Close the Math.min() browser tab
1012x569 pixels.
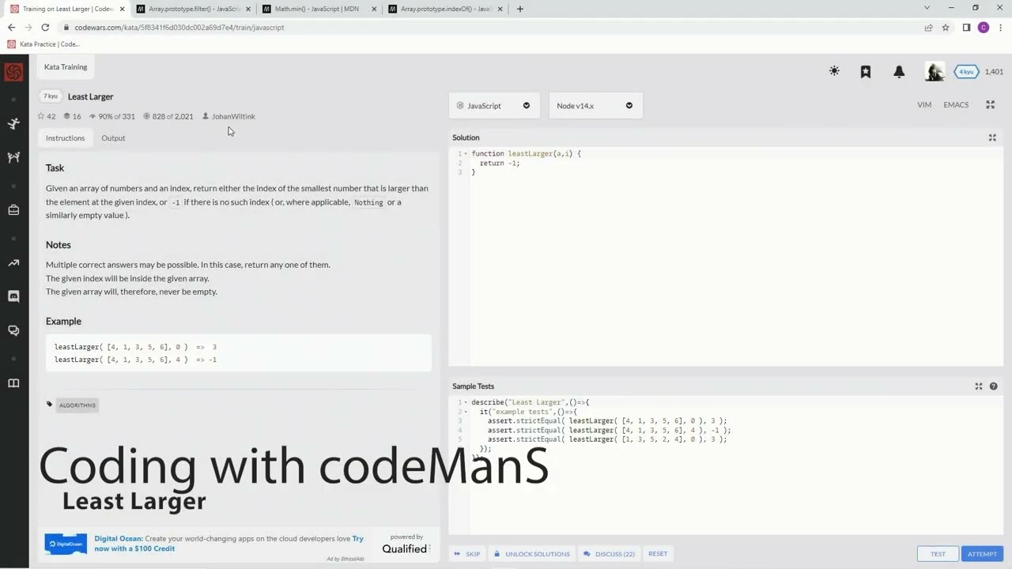pyautogui.click(x=374, y=9)
